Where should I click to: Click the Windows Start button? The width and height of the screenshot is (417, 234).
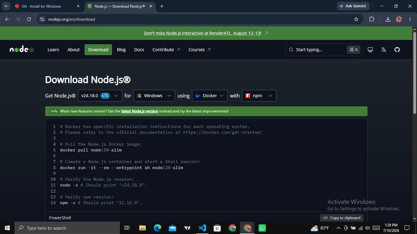(7, 228)
